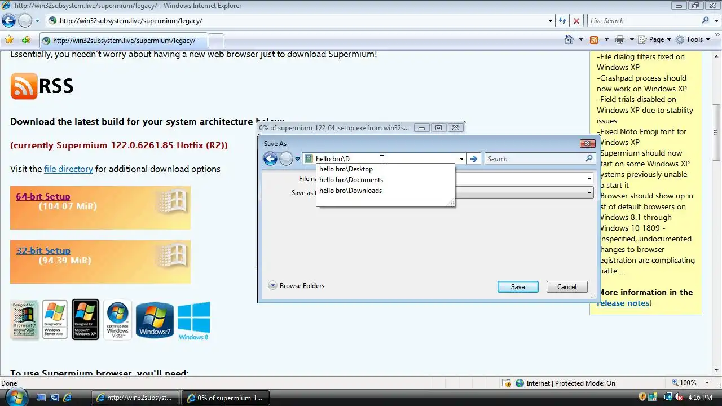Click the magnifier in Save As search box
The height and width of the screenshot is (406, 722).
(x=589, y=159)
